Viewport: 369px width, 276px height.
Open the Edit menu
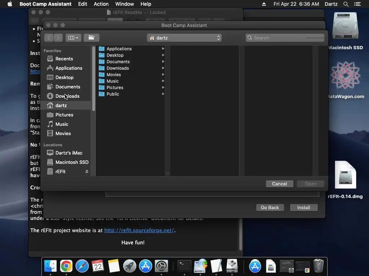(x=83, y=4)
